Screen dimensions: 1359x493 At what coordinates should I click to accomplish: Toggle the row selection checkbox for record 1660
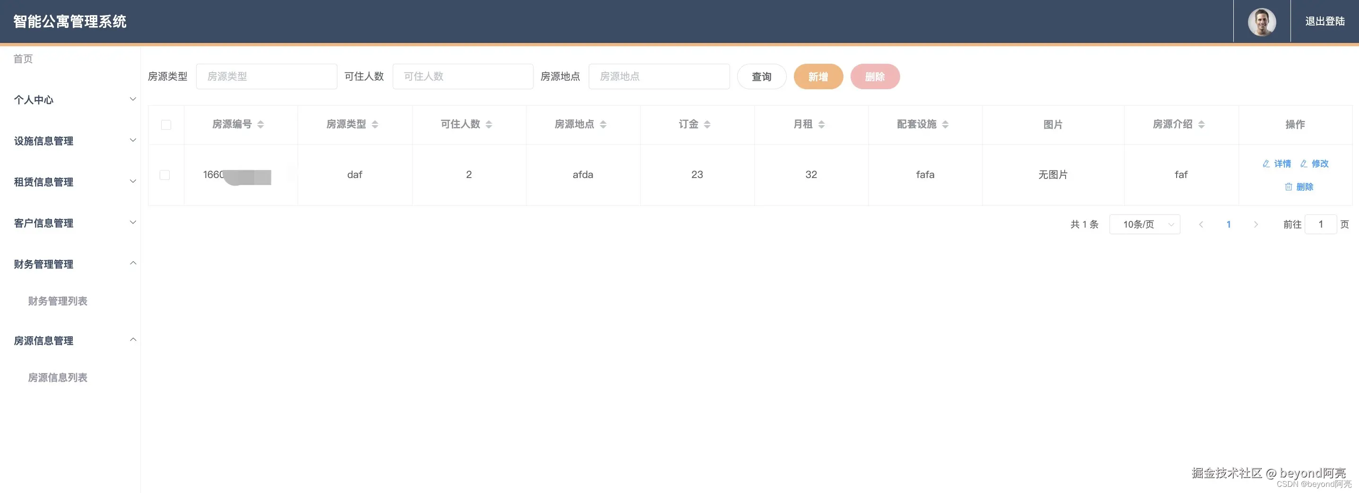pyautogui.click(x=165, y=175)
